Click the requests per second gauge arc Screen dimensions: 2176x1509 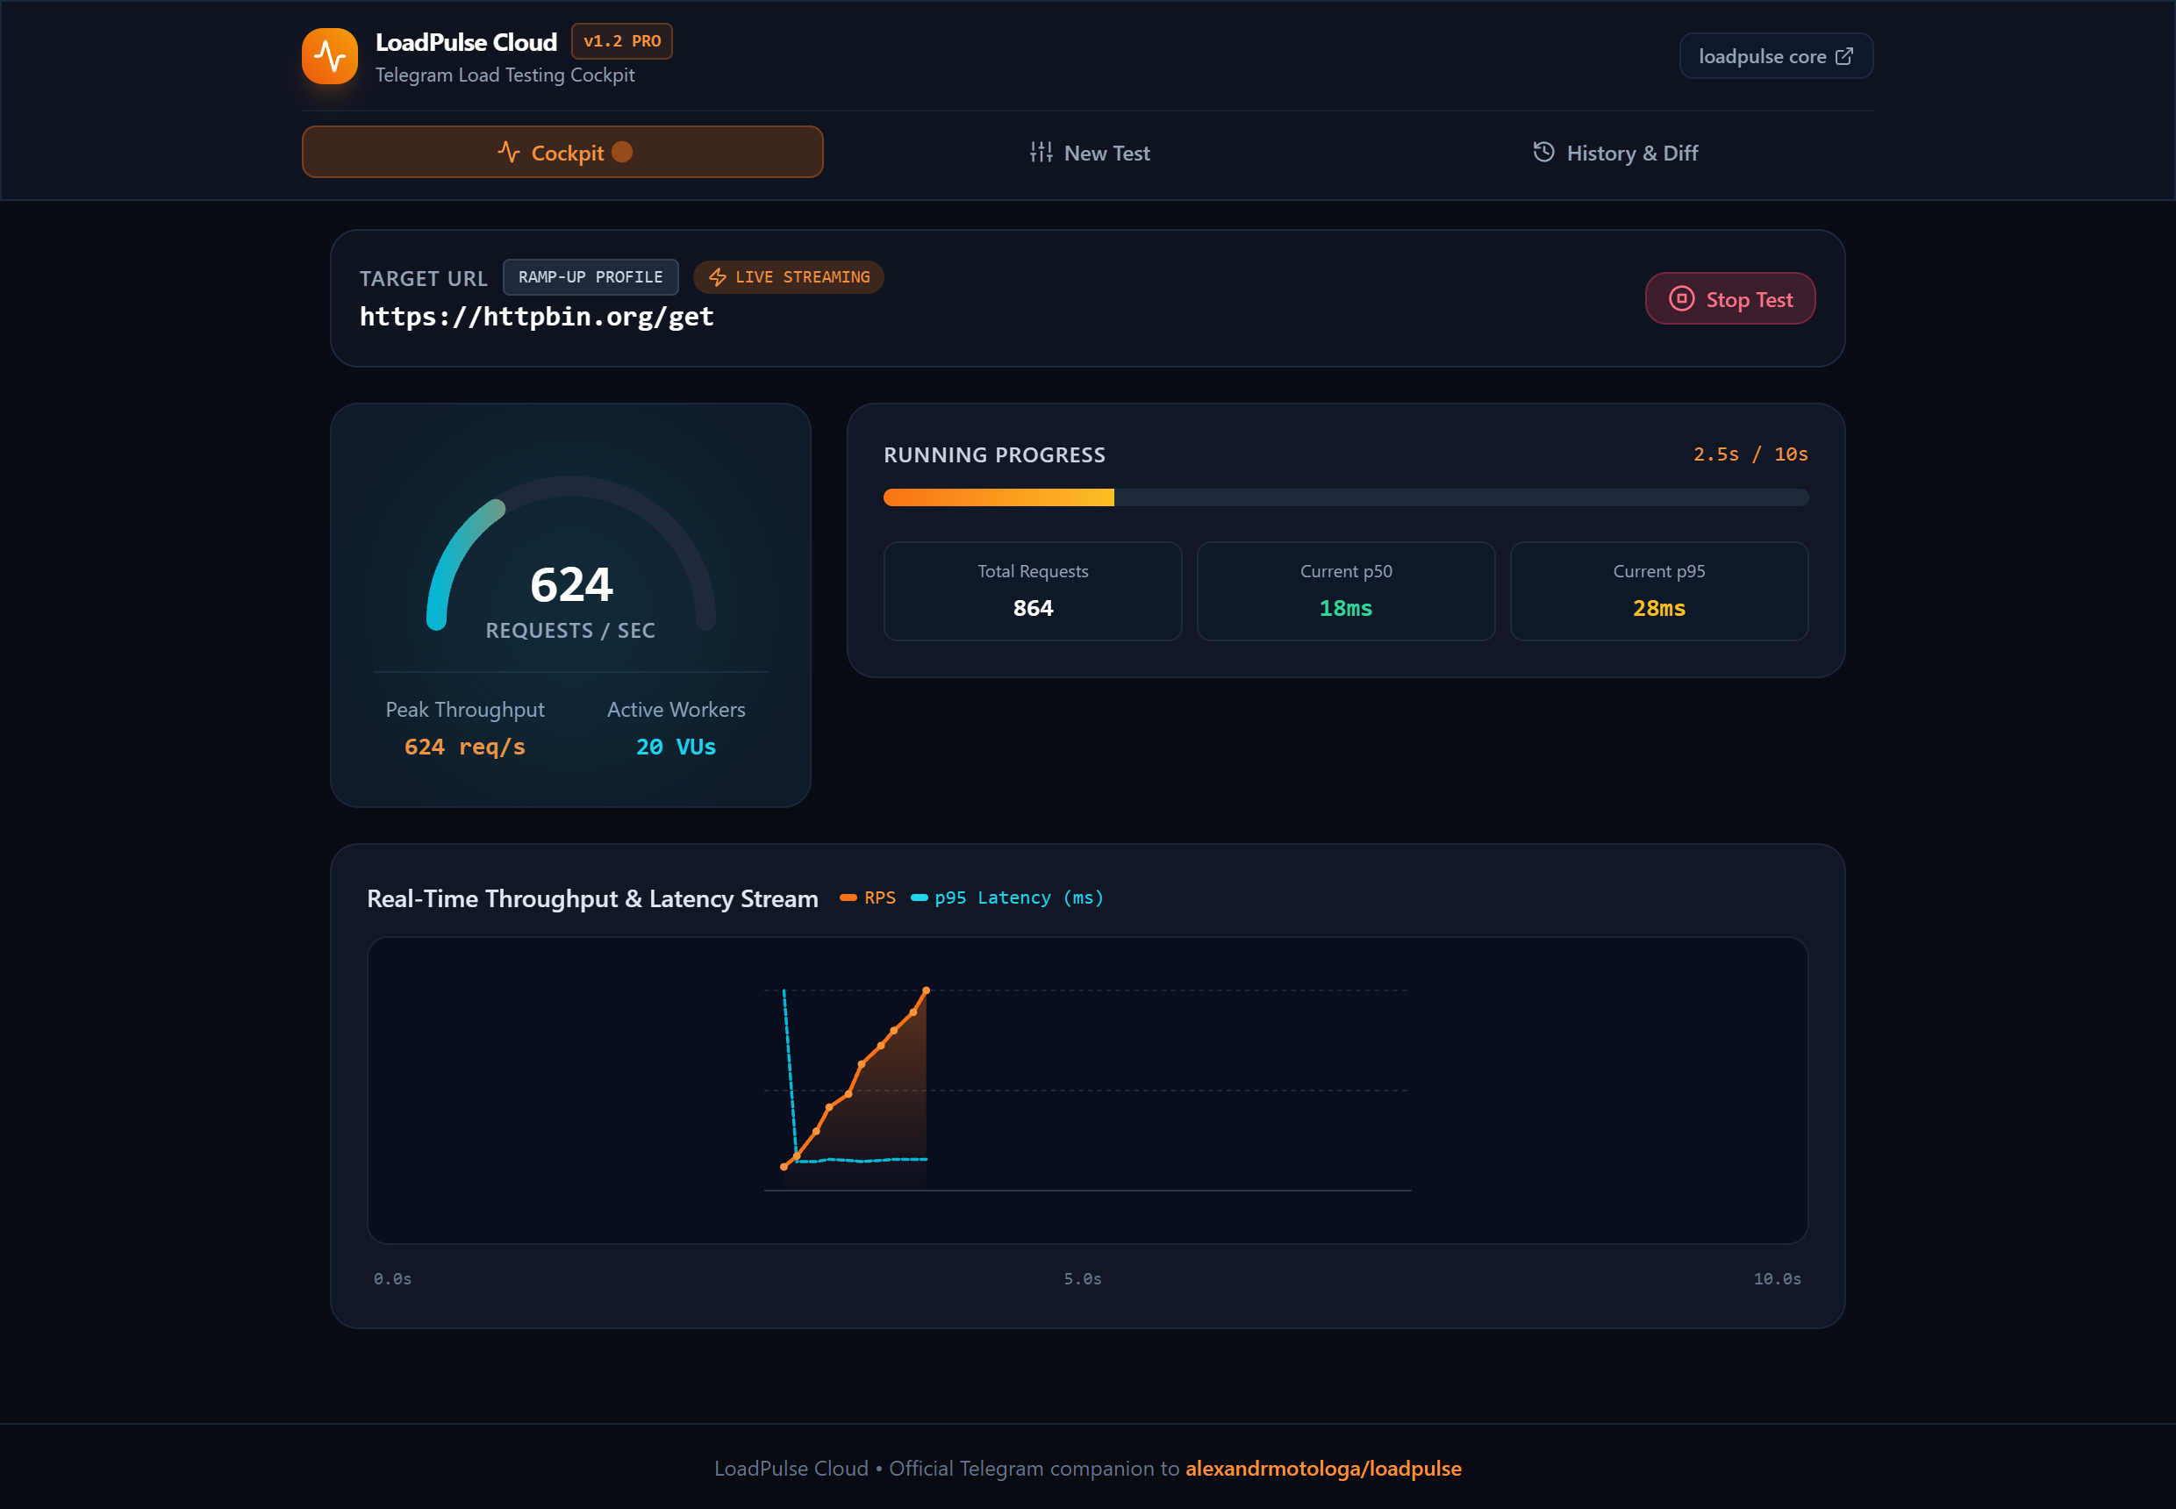coord(570,552)
